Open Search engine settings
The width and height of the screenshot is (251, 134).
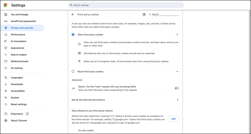click(x=19, y=54)
